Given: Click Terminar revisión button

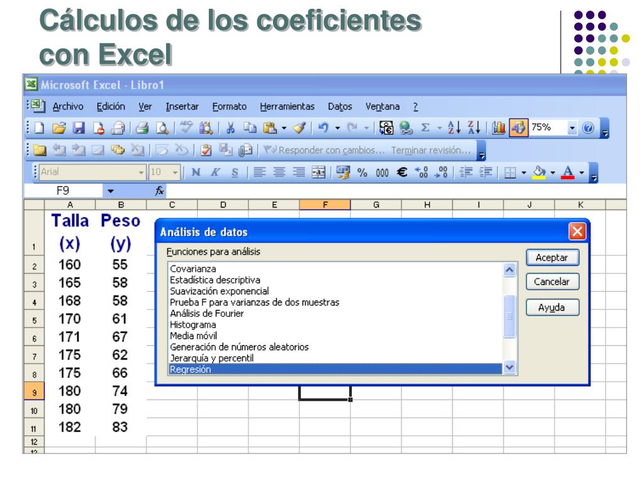Looking at the screenshot, I should [431, 150].
